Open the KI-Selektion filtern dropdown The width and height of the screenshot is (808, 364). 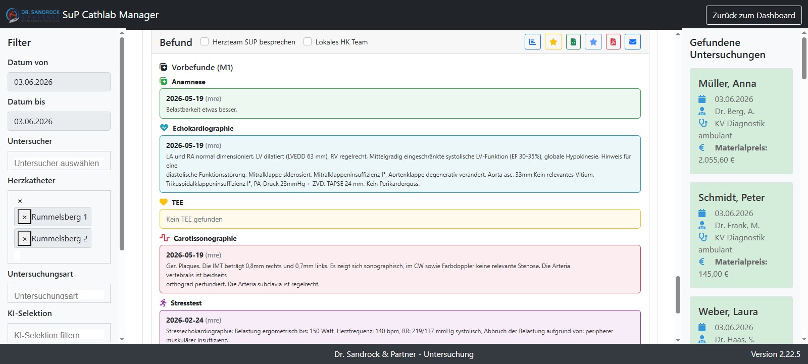(59, 333)
